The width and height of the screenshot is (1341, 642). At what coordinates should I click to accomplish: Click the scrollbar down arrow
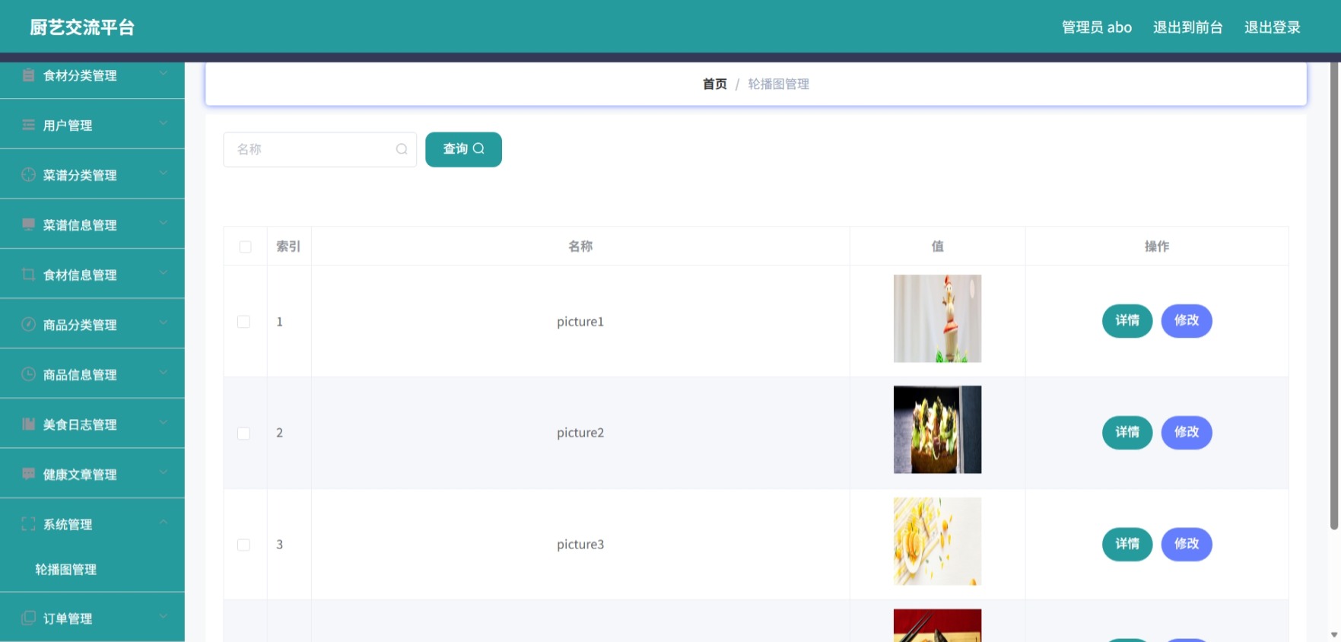coord(1334,635)
